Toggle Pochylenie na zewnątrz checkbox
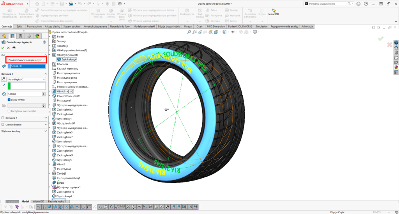The image size is (399, 214). click(9, 111)
